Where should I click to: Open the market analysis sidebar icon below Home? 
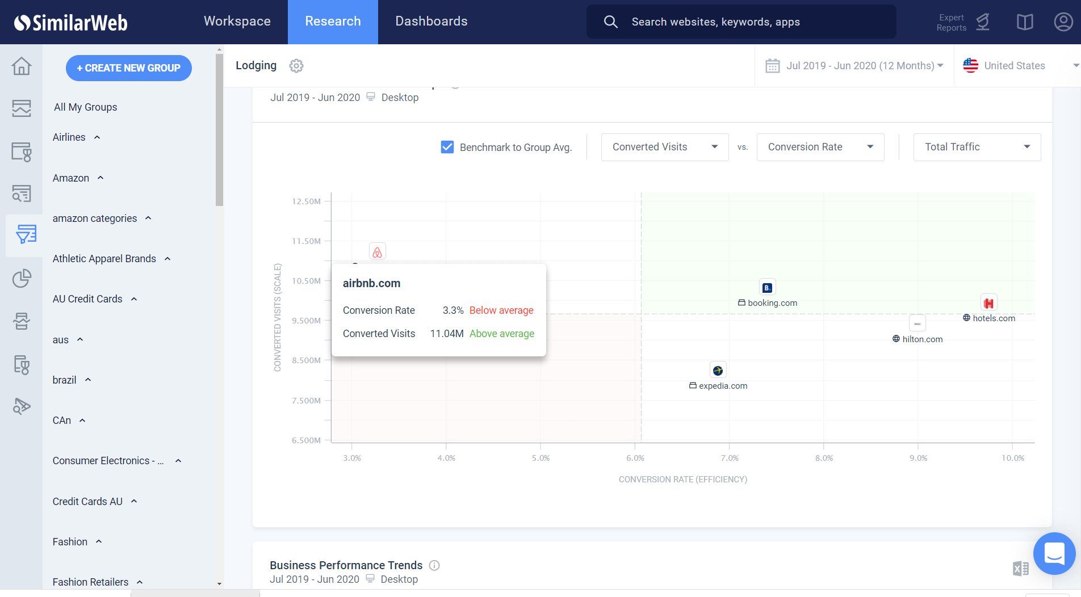[x=22, y=108]
